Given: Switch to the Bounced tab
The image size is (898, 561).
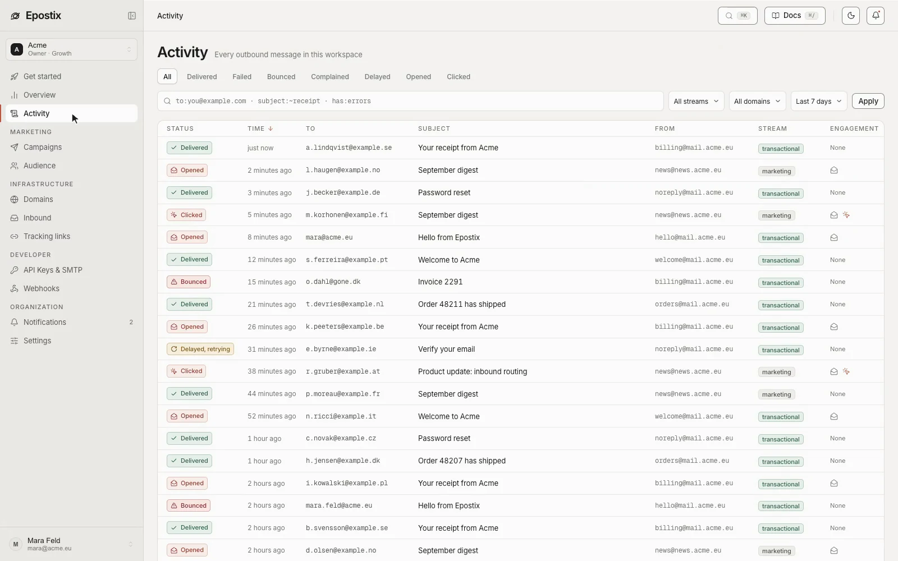Looking at the screenshot, I should pos(281,77).
